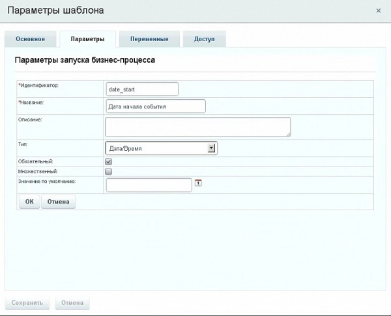Click into the Название input field
The width and height of the screenshot is (391, 316).
(155, 106)
